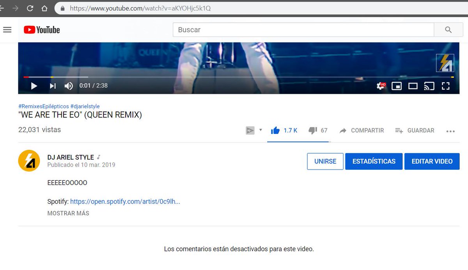
Task: Expand description with MOSTRAR MÁS
Action: pos(68,213)
